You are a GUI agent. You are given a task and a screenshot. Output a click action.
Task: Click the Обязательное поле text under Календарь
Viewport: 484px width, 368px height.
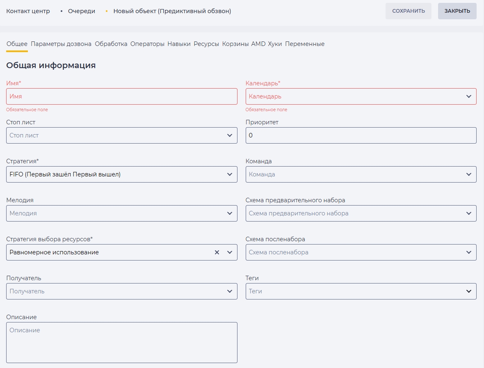click(x=266, y=110)
